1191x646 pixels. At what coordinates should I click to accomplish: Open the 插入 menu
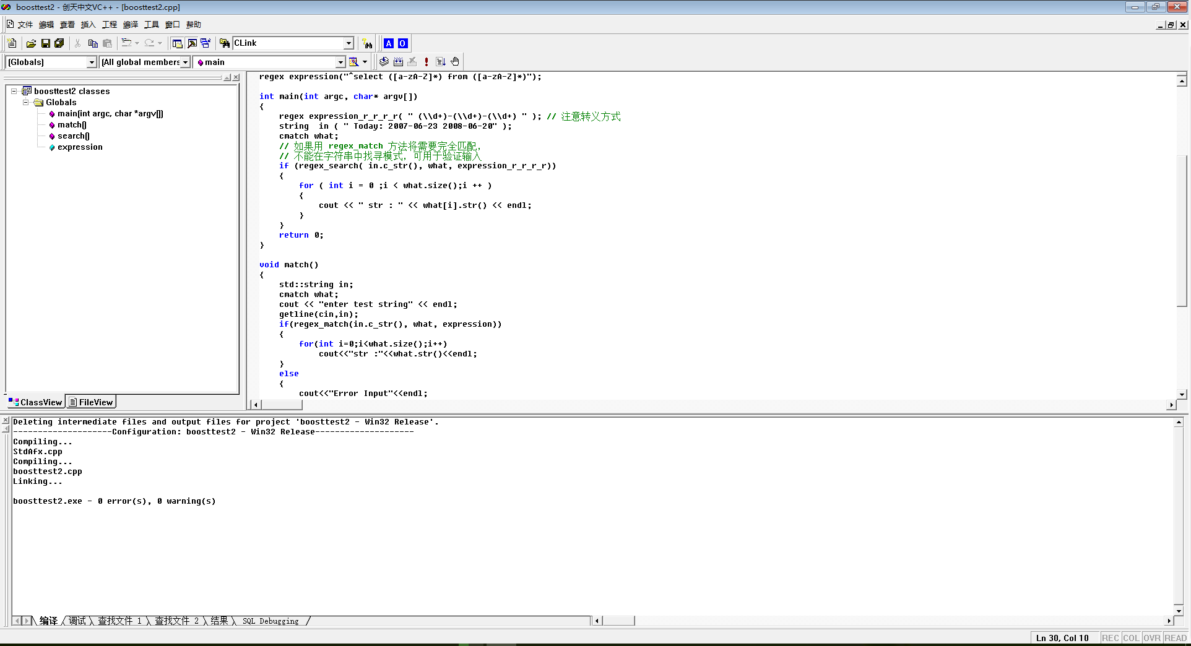tap(89, 25)
